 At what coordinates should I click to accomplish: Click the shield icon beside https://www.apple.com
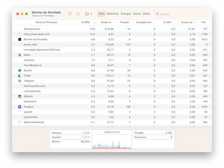(x=20, y=34)
